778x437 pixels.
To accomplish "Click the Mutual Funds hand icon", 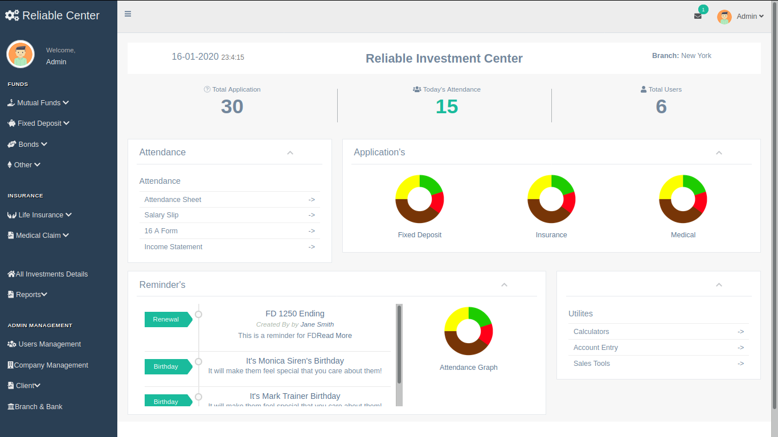I will pos(11,103).
